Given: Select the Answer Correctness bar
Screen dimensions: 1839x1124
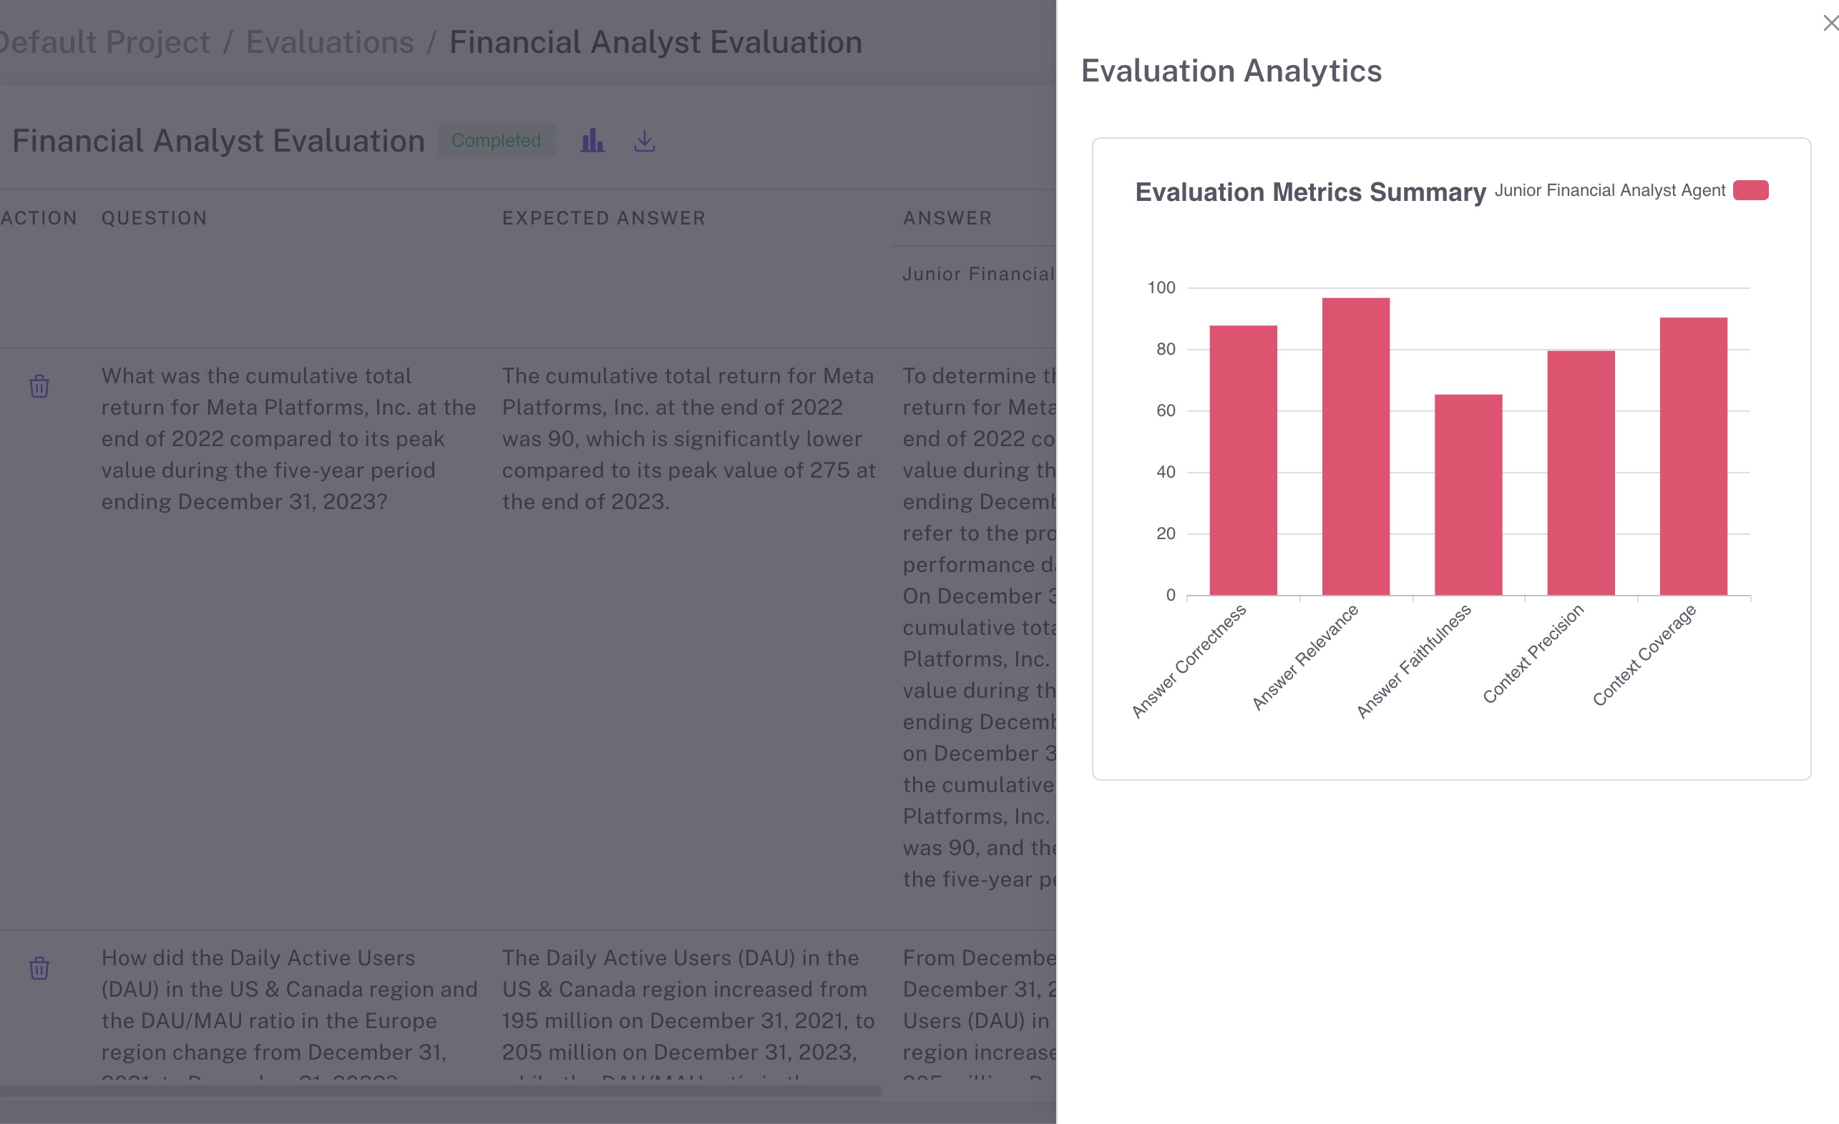Looking at the screenshot, I should coord(1243,460).
